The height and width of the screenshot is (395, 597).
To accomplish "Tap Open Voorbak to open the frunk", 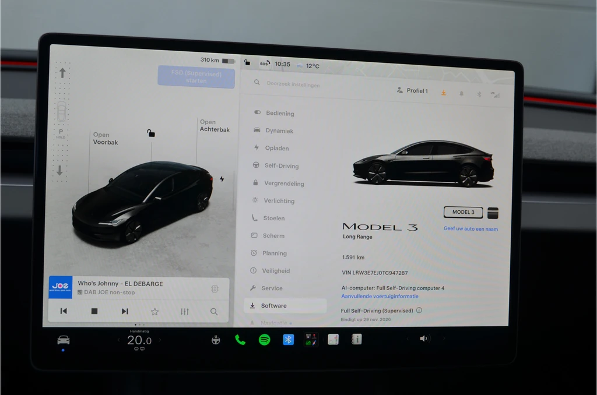I will click(106, 139).
